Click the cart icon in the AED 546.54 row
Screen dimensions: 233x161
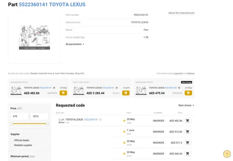pyautogui.click(x=187, y=154)
